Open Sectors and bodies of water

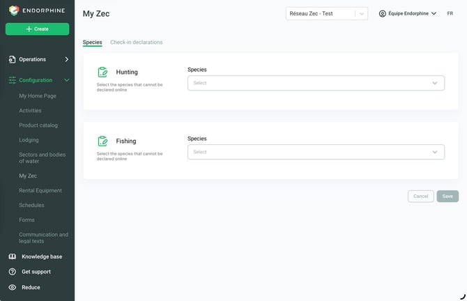pyautogui.click(x=43, y=157)
